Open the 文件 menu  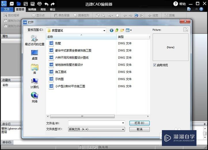[7, 9]
